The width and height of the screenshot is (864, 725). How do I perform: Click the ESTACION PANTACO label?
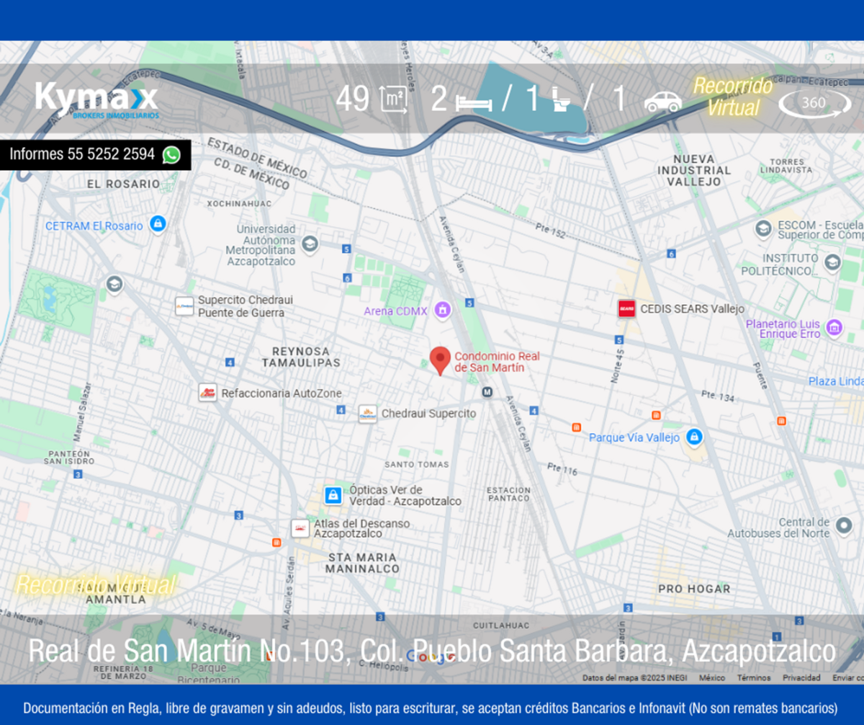pyautogui.click(x=508, y=494)
